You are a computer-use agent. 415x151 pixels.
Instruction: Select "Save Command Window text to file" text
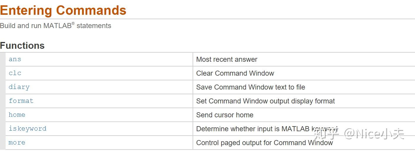tap(250, 87)
